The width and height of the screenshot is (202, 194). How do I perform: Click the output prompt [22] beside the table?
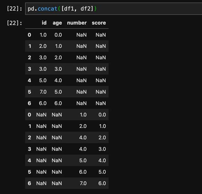(x=15, y=23)
